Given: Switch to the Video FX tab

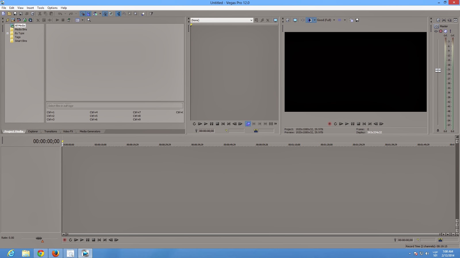Looking at the screenshot, I should click(x=68, y=131).
